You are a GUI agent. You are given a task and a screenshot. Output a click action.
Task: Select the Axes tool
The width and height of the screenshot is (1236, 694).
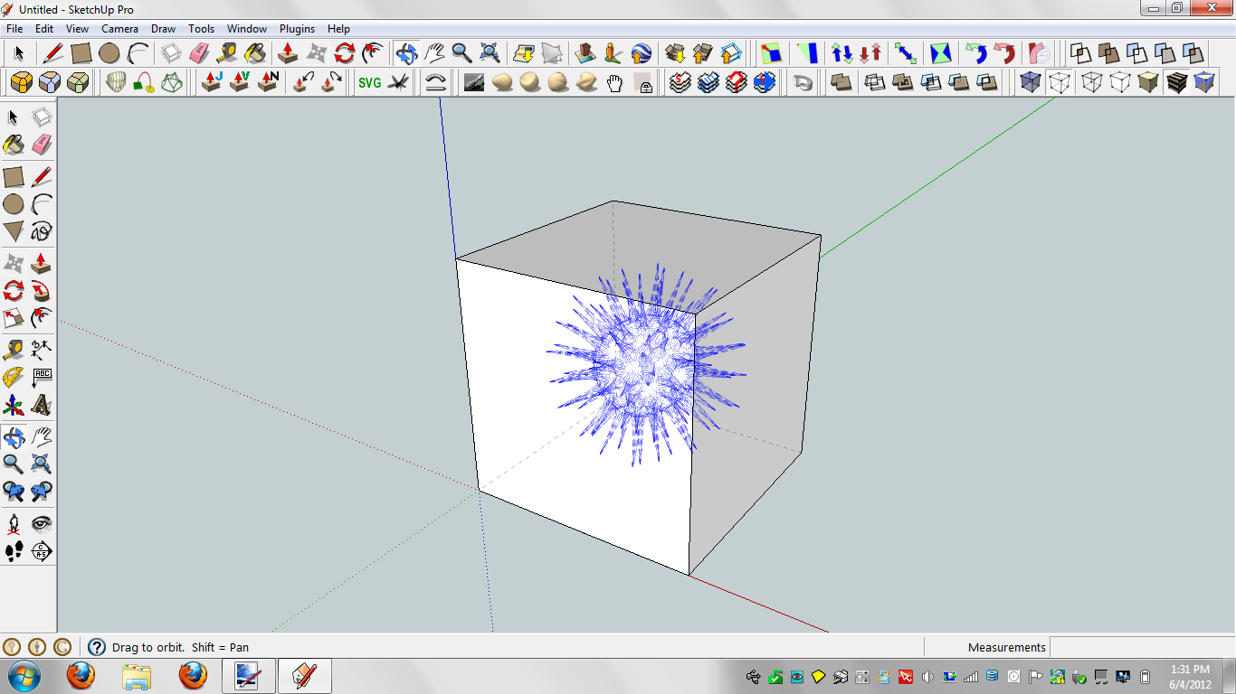[14, 404]
